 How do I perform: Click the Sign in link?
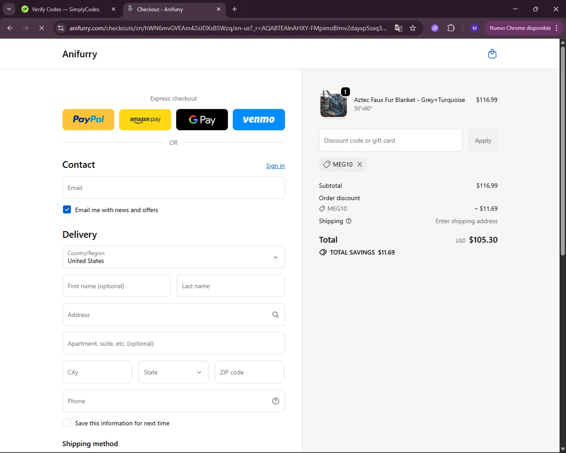coord(275,166)
